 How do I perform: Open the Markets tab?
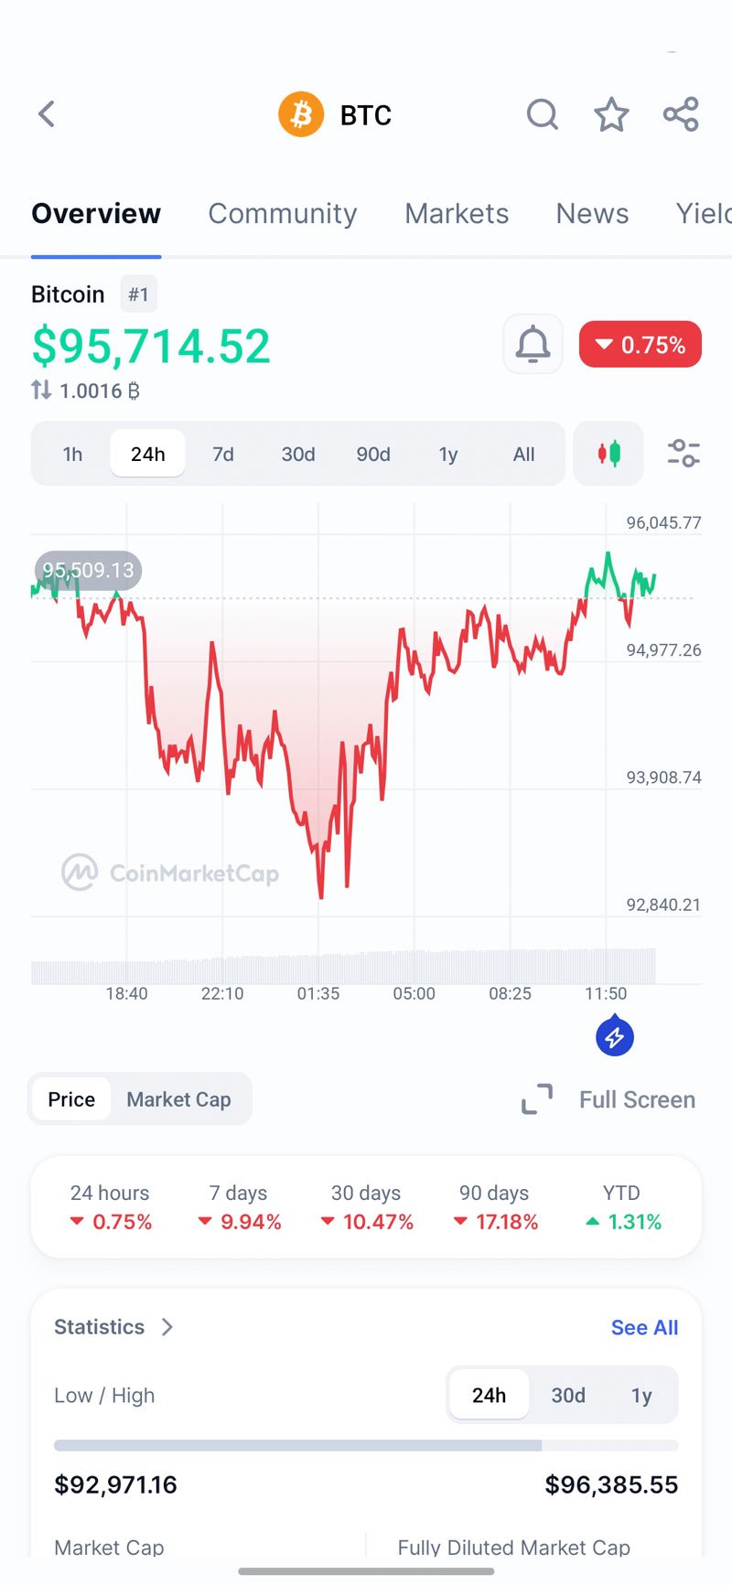click(x=457, y=213)
